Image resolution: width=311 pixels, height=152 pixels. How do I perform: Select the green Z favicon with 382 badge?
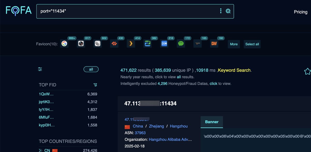pyautogui.click(x=147, y=44)
